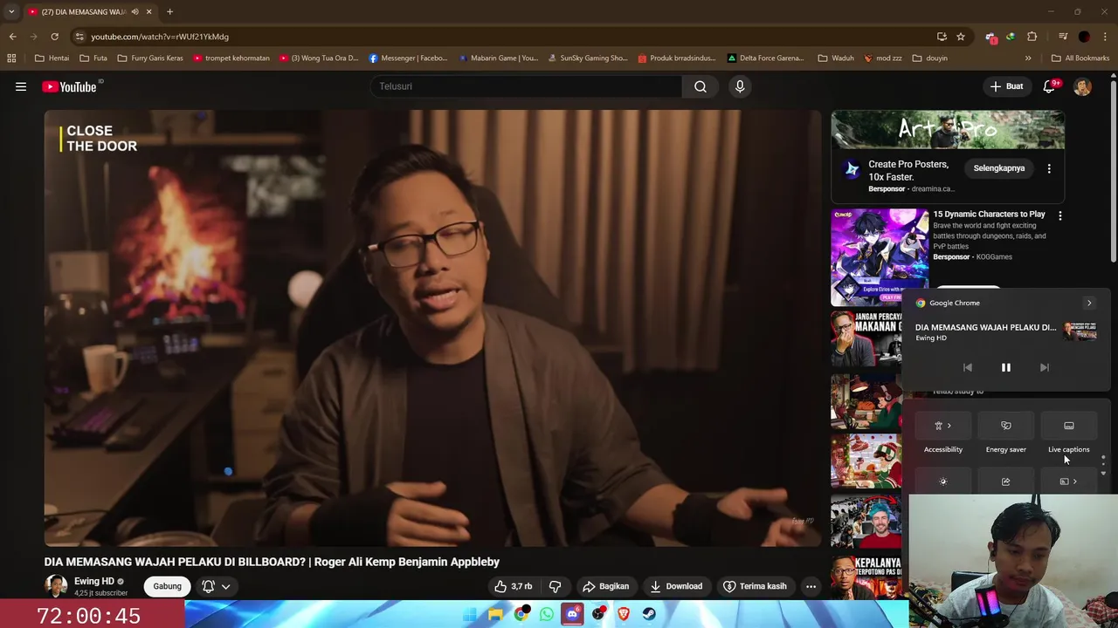Image resolution: width=1118 pixels, height=628 pixels.
Task: Open WhatsApp from taskbar
Action: point(546,614)
